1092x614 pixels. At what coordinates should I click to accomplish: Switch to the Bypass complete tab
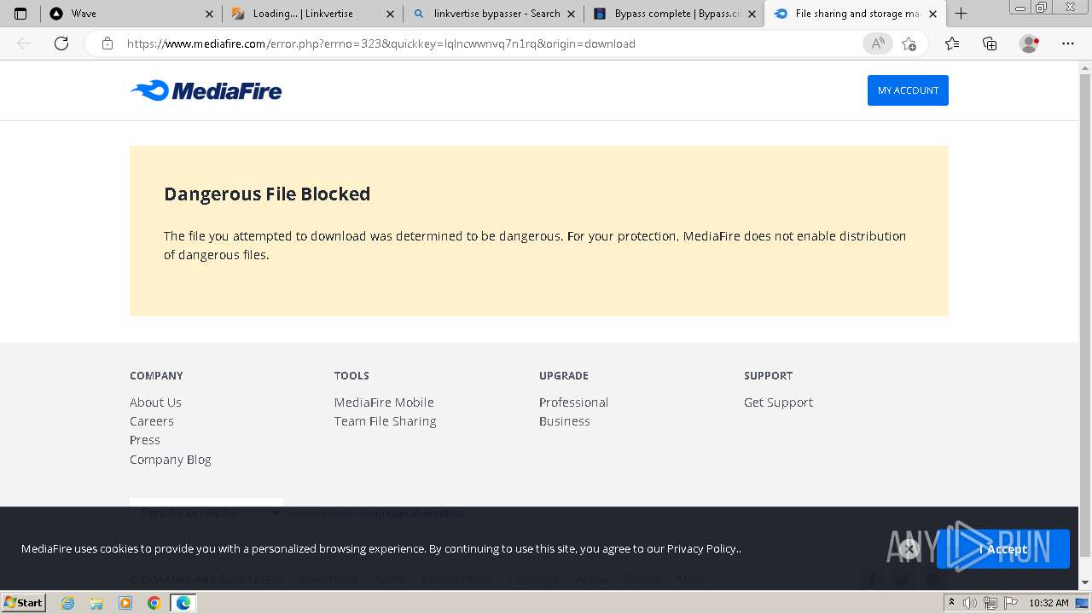tap(675, 14)
